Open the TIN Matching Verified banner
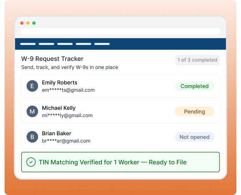 tap(120, 162)
